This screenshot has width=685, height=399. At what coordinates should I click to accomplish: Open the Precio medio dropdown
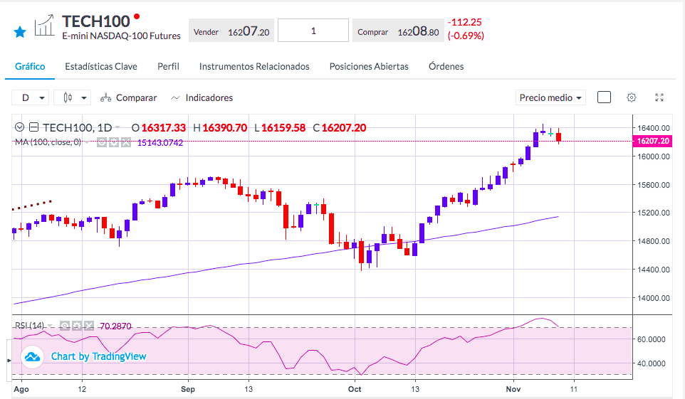click(x=550, y=97)
